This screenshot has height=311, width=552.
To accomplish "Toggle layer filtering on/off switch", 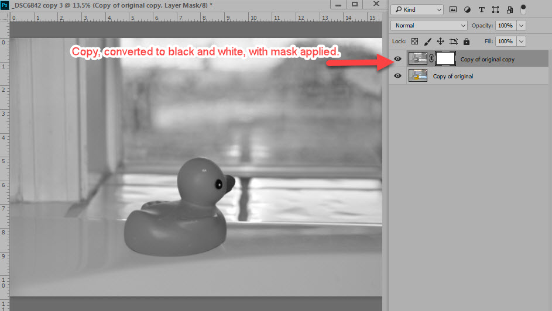I will [523, 9].
